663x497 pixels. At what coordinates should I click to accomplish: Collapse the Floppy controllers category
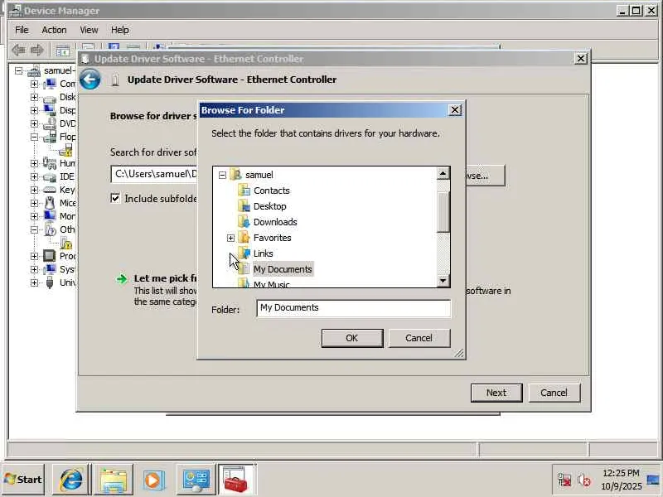click(x=34, y=137)
